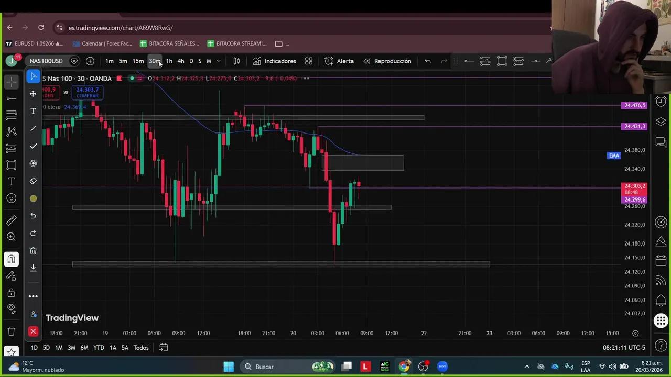Open the NAS100USD symbol search
Image resolution: width=671 pixels, height=377 pixels.
click(x=46, y=61)
